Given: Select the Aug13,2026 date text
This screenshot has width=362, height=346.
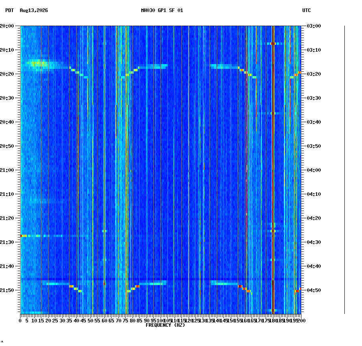Looking at the screenshot, I should point(34,10).
